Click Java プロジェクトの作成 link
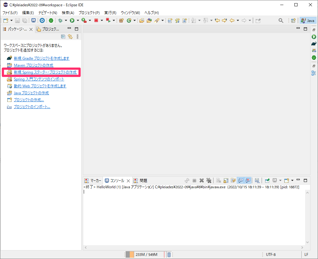 (x=31, y=93)
